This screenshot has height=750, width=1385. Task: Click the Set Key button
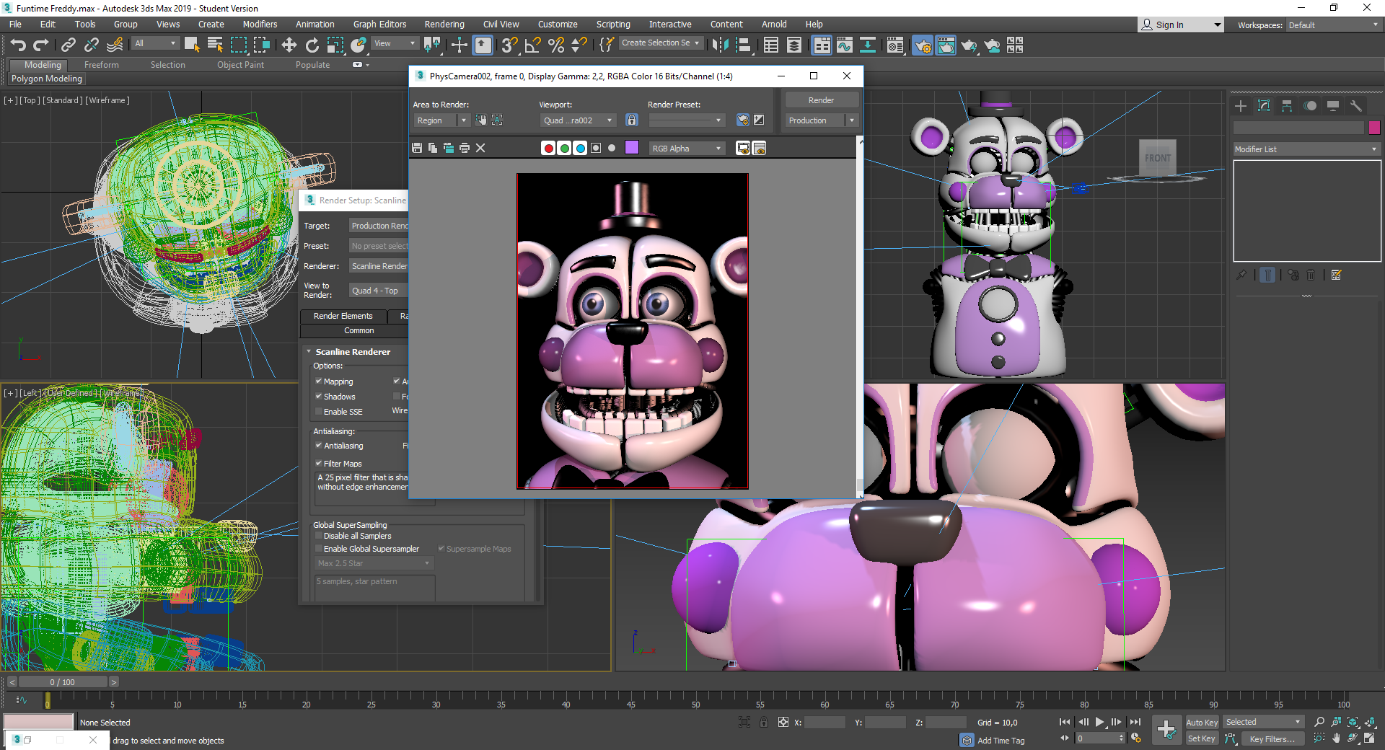click(x=1202, y=738)
